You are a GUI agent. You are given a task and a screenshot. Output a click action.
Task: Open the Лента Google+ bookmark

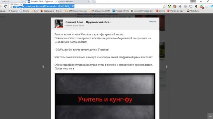[x=160, y=11]
